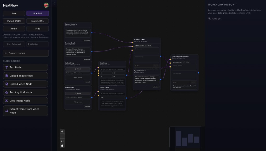Click User message field in Final Marketing Summary
This screenshot has height=151, width=266.
point(184,75)
